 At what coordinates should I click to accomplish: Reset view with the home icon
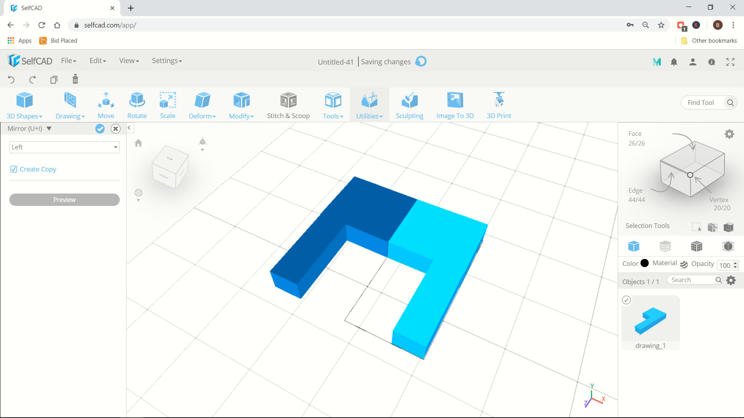[138, 143]
